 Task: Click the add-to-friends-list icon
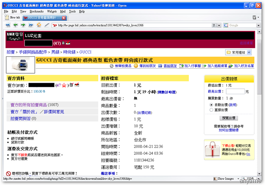(230, 66)
